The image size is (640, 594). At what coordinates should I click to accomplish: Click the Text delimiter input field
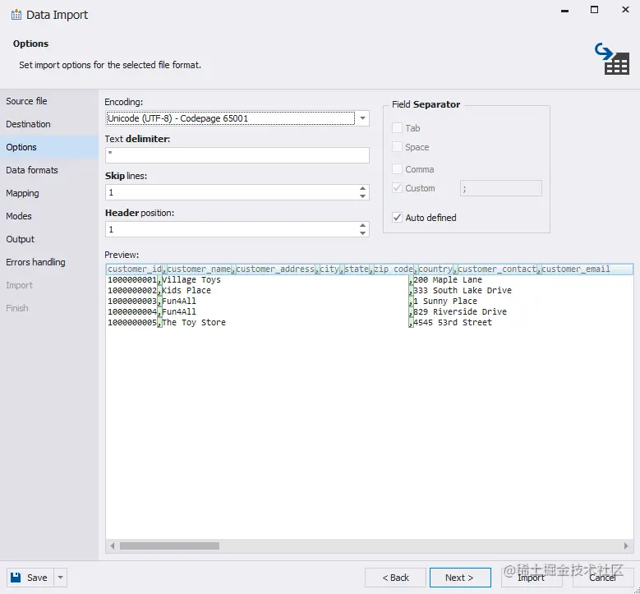coord(237,155)
